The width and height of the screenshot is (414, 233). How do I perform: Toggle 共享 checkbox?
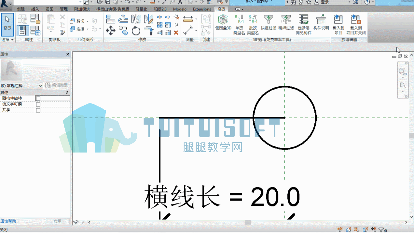[x=38, y=110]
